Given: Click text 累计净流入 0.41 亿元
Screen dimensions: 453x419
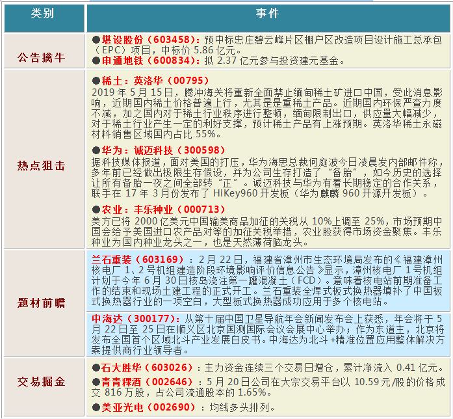Looking at the screenshot, I should (390, 368).
